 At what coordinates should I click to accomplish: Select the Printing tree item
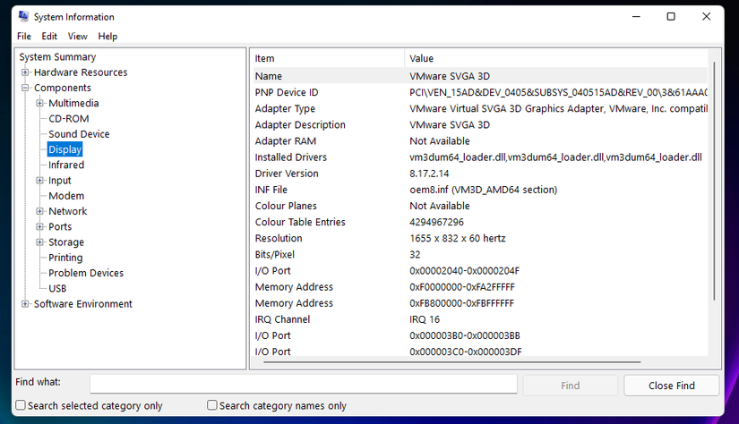click(65, 258)
